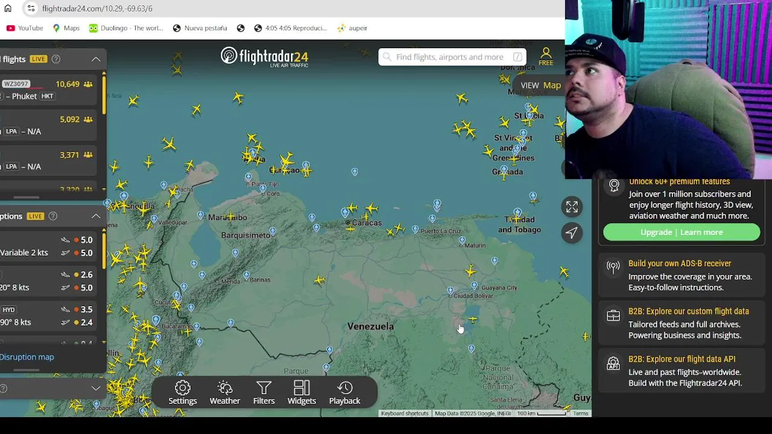This screenshot has width=772, height=434.
Task: Open Build your own ADS-B receiver link
Action: (x=680, y=263)
